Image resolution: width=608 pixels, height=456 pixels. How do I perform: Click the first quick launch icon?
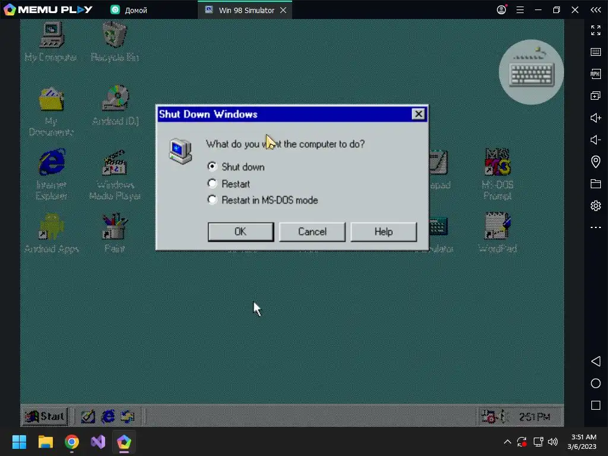[88, 417]
